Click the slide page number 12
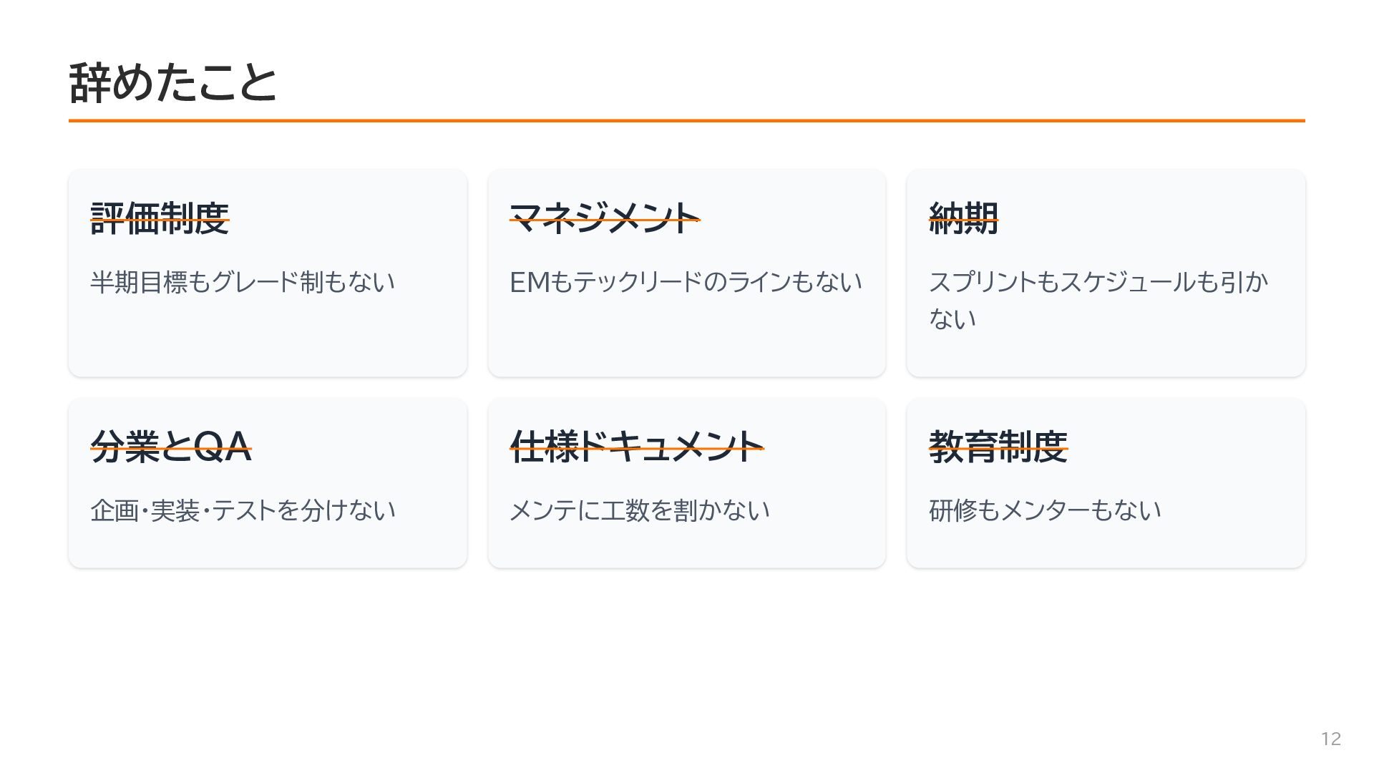The image size is (1374, 773). pos(1331,739)
